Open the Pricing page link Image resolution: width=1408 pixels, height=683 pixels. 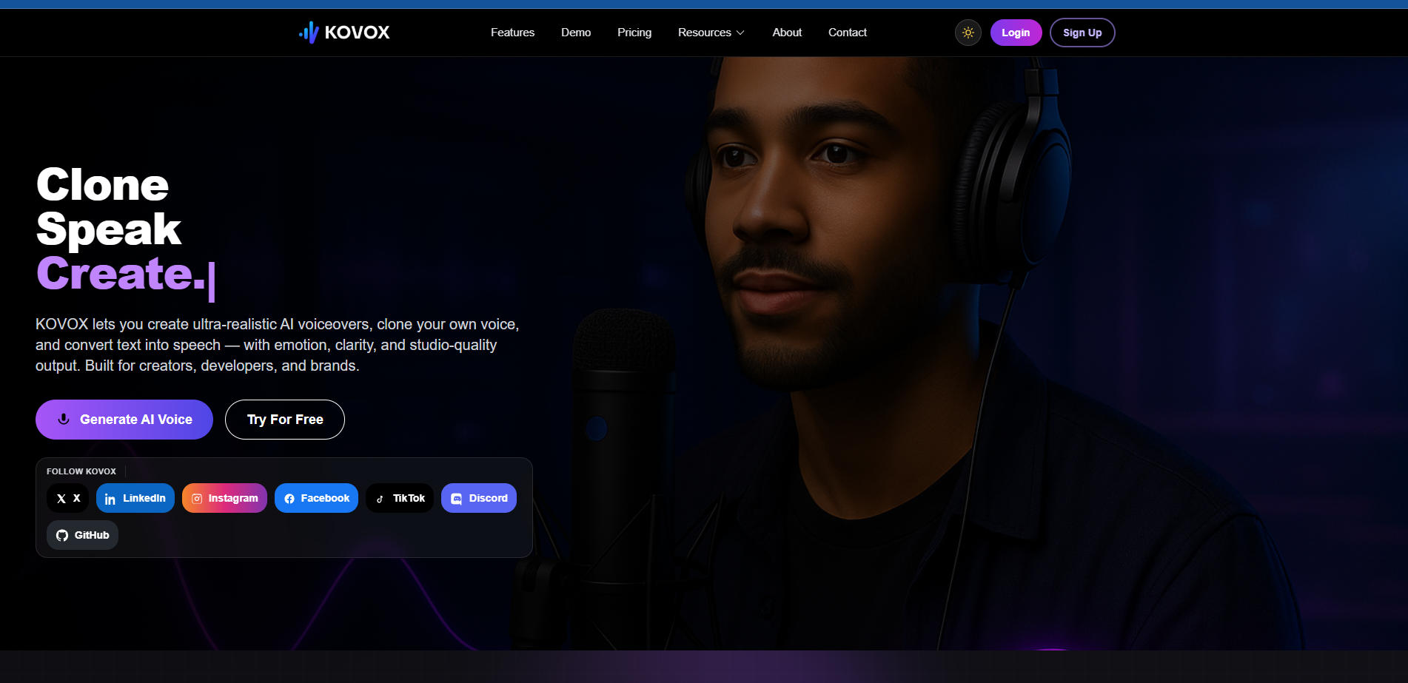[x=634, y=33]
